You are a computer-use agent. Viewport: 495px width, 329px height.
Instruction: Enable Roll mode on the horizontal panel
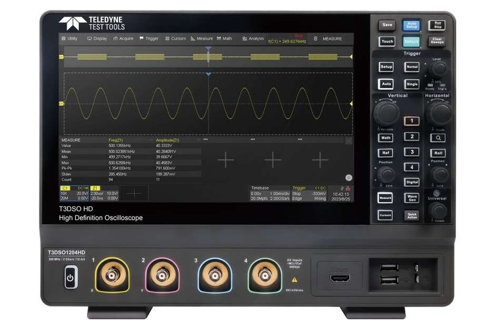(x=437, y=153)
